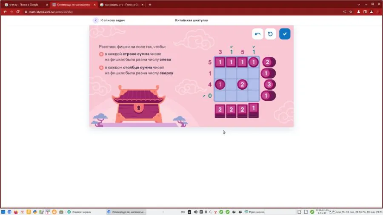Click the green row sum label 0
Image resolution: width=383 pixels, height=215 pixels.
coord(209,96)
